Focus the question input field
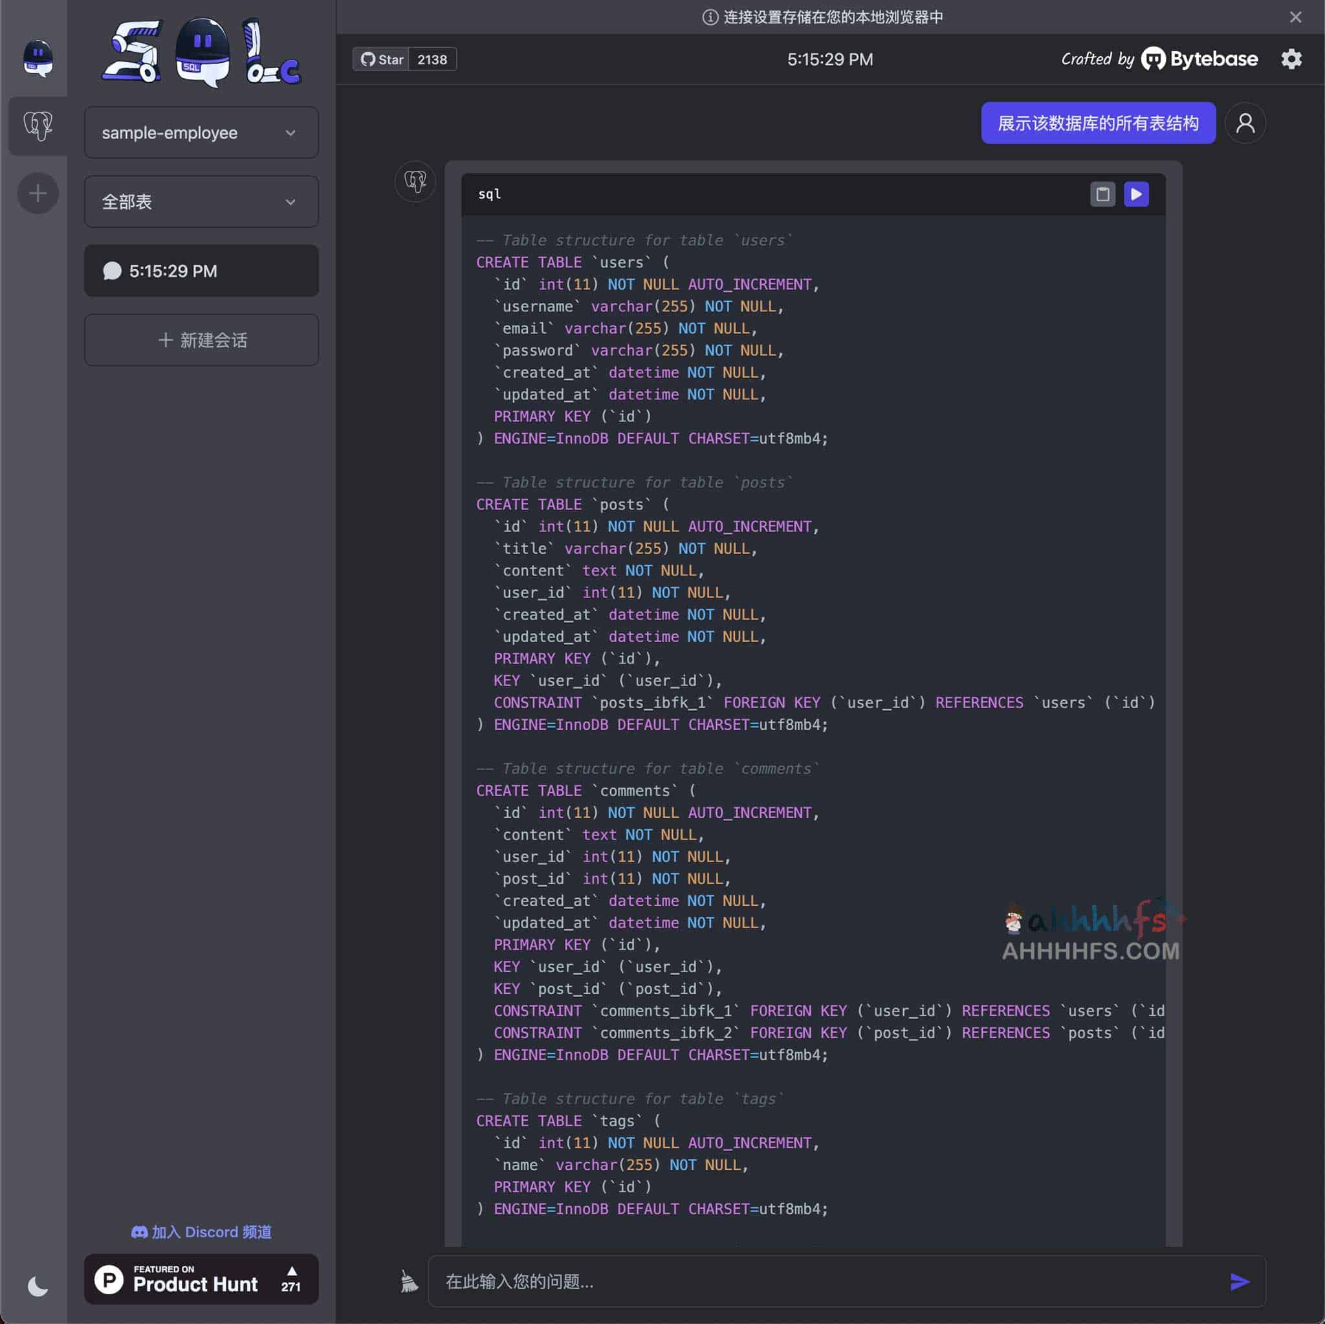 tap(823, 1281)
